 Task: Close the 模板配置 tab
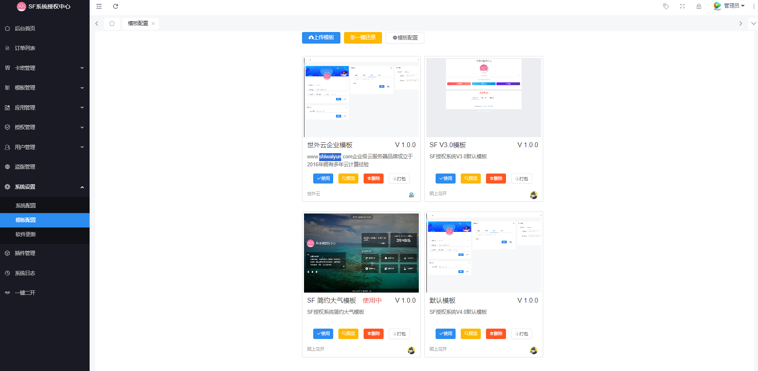pos(153,24)
